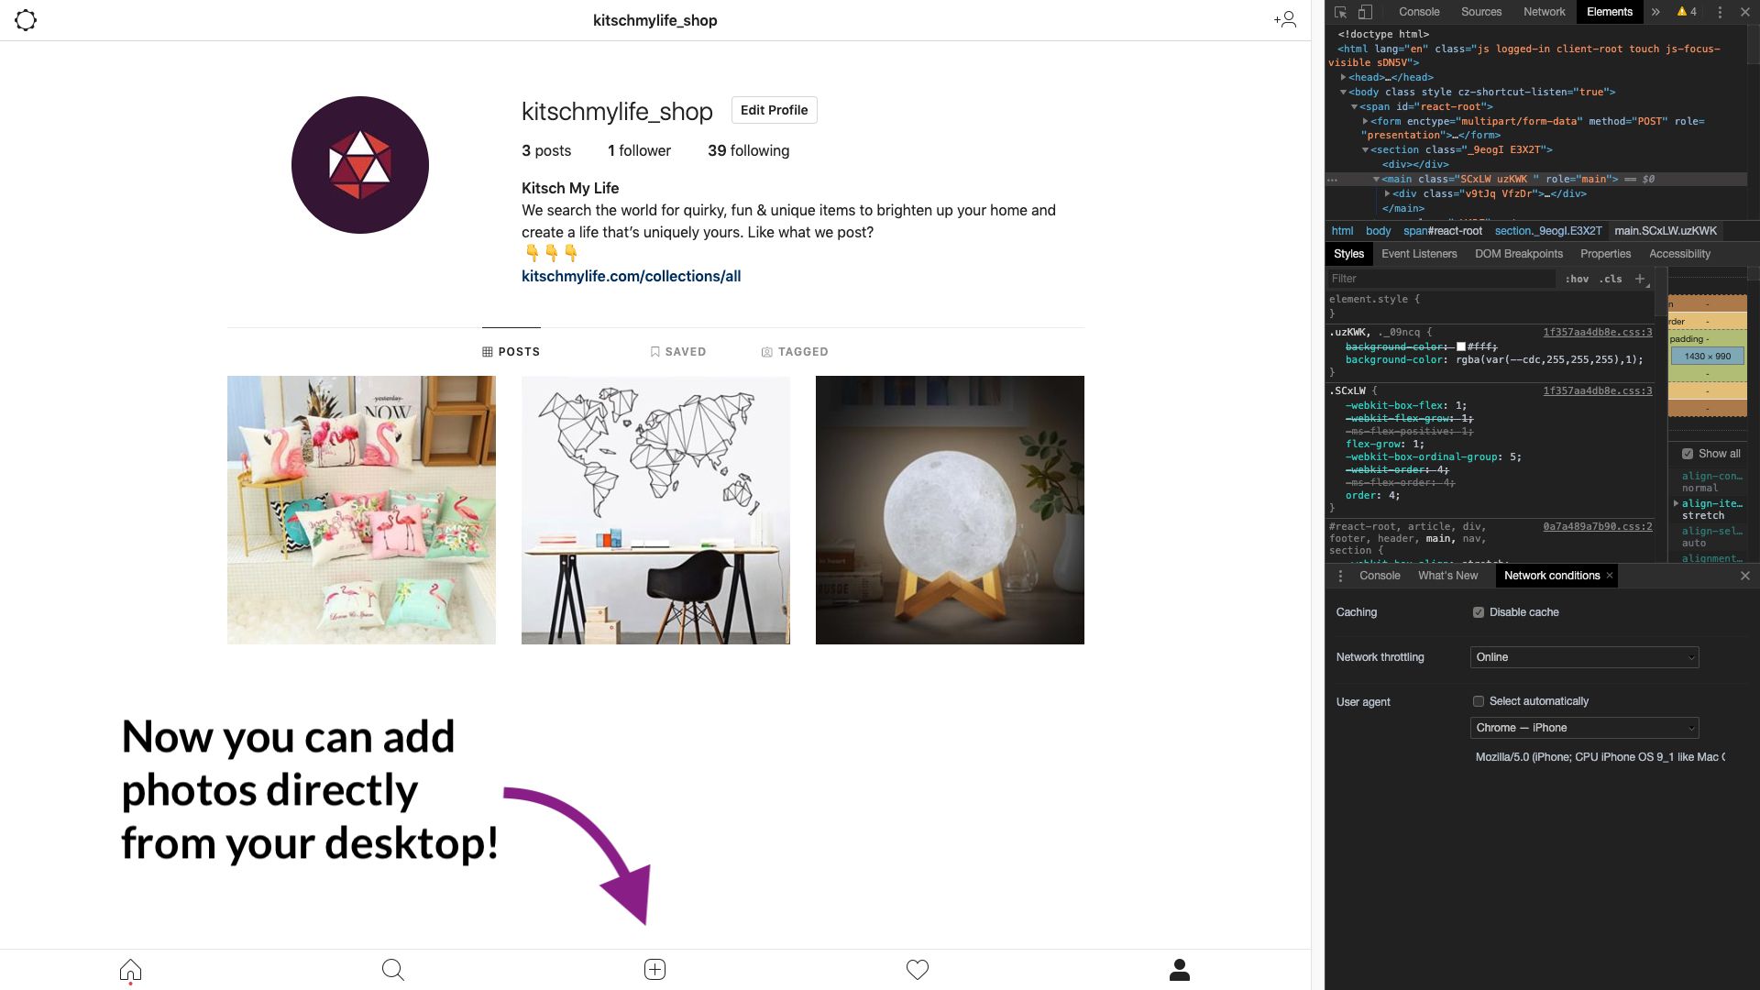The height and width of the screenshot is (990, 1760).
Task: Switch to the Sources tab in DevTools
Action: [1480, 12]
